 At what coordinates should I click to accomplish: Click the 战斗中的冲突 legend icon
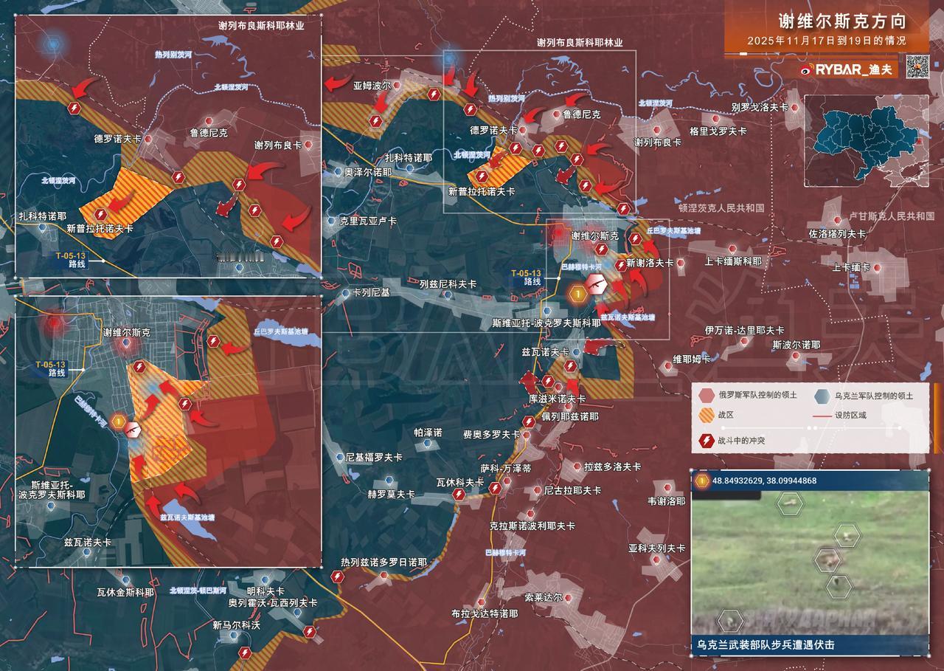pos(704,441)
